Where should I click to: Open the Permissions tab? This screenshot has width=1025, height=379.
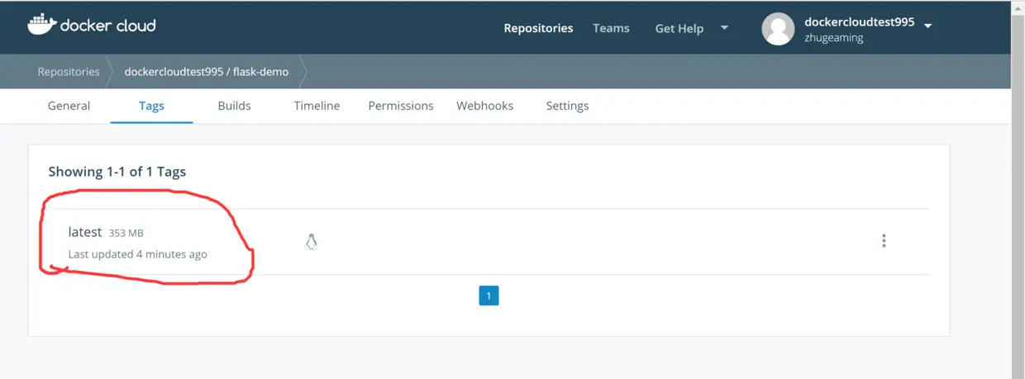401,106
